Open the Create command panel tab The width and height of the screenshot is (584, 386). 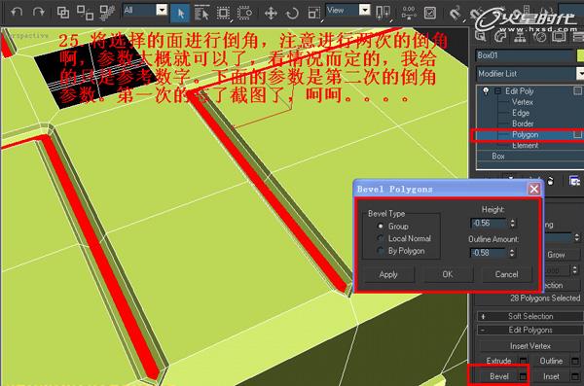pyautogui.click(x=480, y=36)
